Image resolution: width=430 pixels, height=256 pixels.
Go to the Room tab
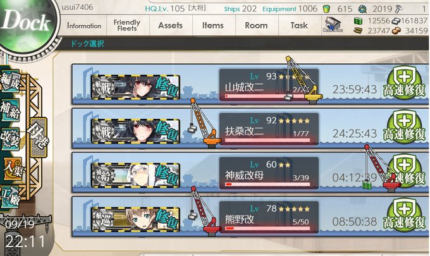point(256,25)
